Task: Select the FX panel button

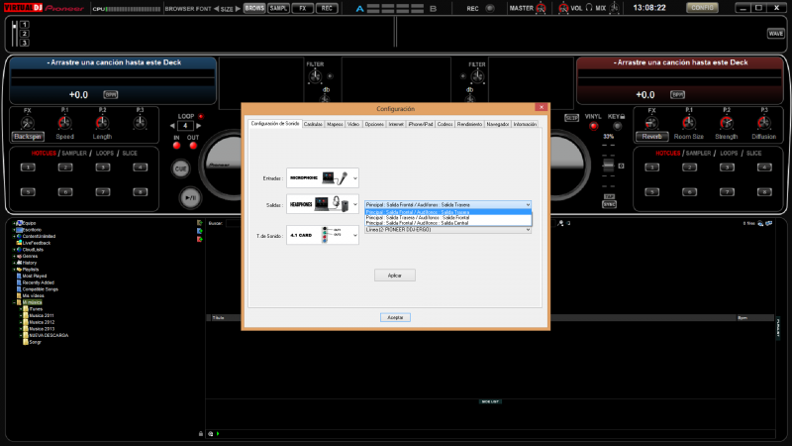Action: (x=303, y=8)
